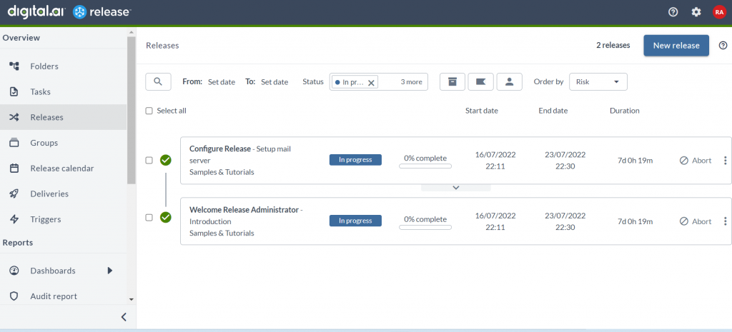732x332 pixels.
Task: Click the search magnifier icon button
Action: [158, 81]
